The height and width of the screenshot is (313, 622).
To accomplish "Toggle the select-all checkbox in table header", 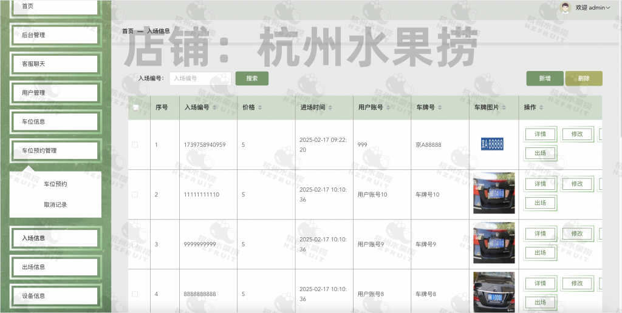I will [135, 107].
